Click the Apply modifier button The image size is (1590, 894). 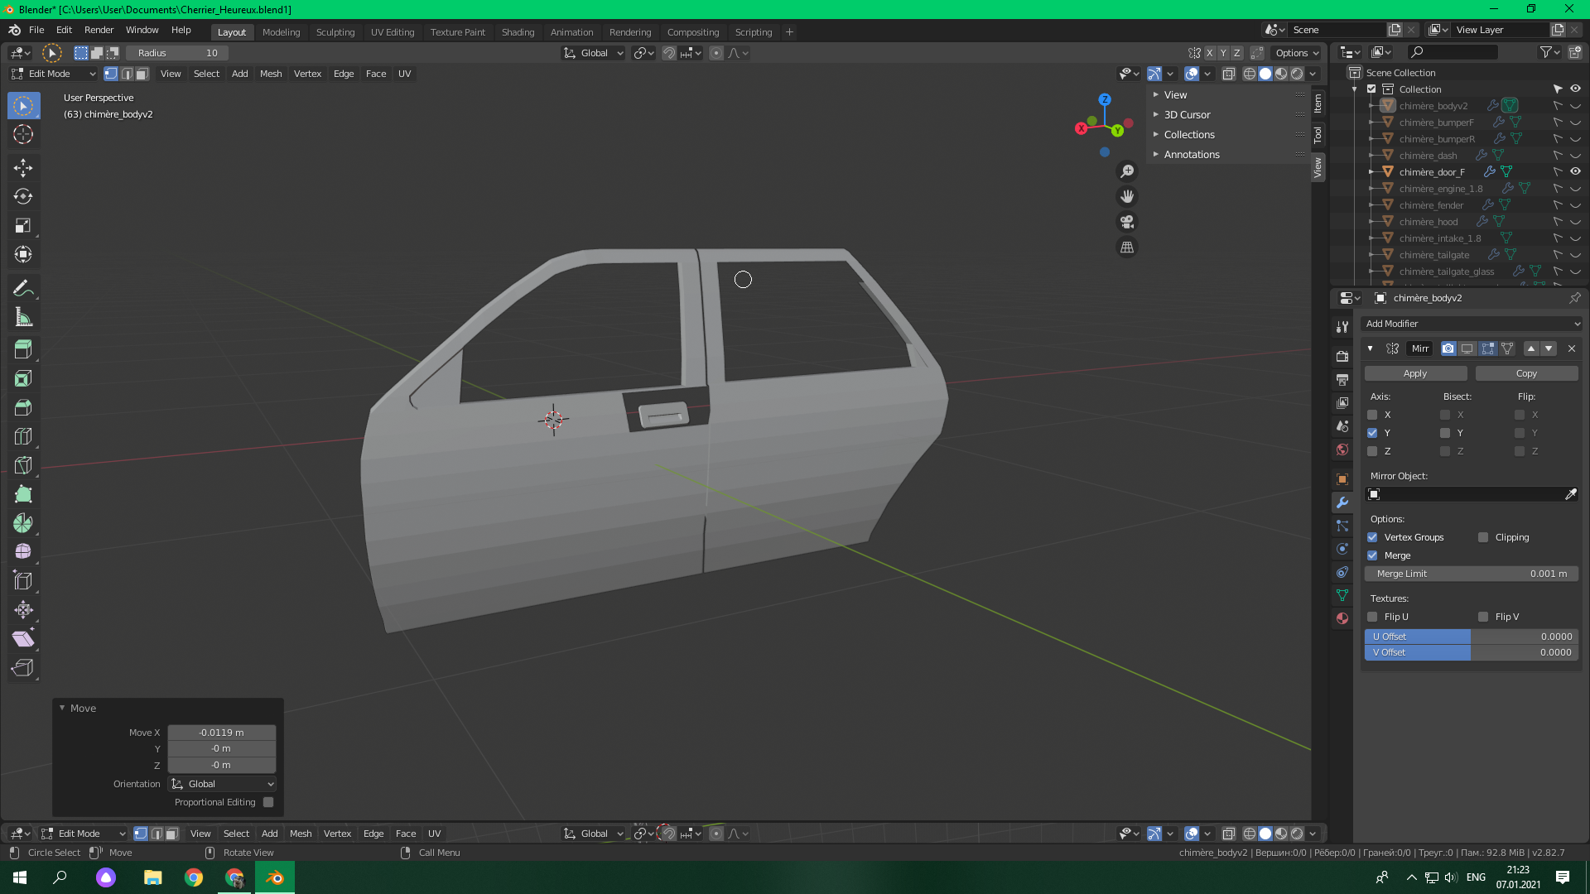(x=1414, y=373)
